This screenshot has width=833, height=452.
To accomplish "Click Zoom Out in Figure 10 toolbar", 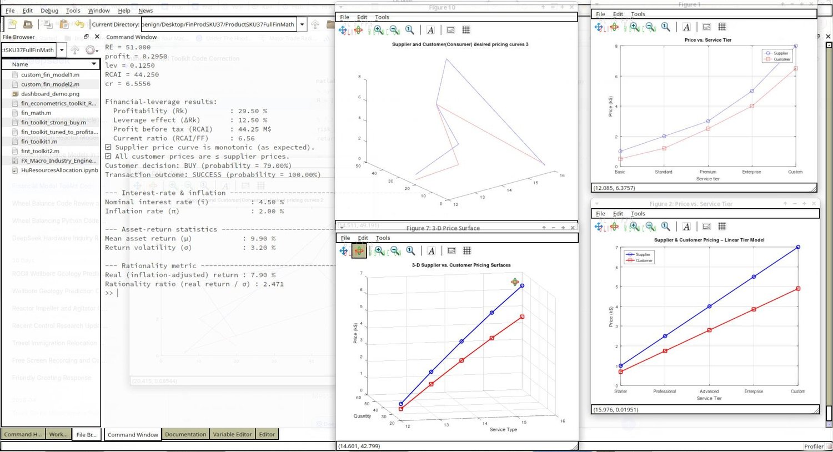I will click(394, 30).
